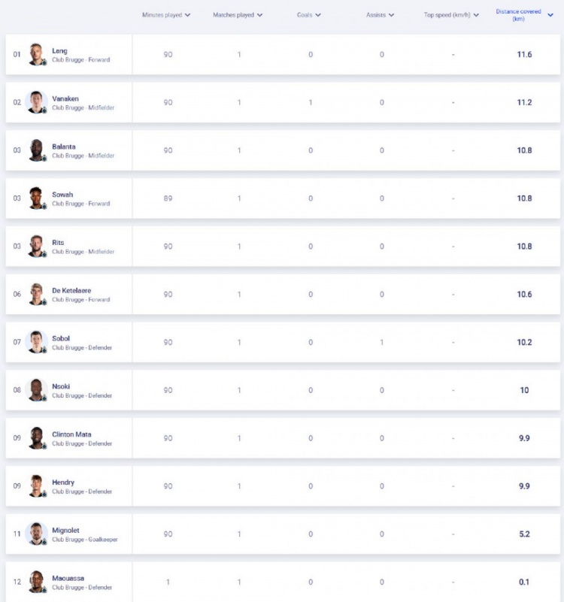
Task: Open Nsoki player profile link
Action: (x=61, y=386)
